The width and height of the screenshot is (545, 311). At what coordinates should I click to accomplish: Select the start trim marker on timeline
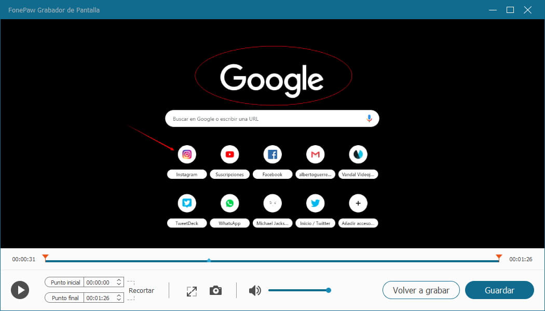point(45,257)
